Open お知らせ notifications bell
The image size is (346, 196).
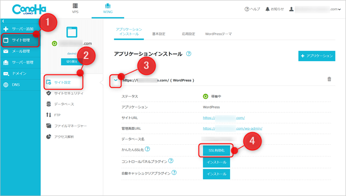coord(275,9)
